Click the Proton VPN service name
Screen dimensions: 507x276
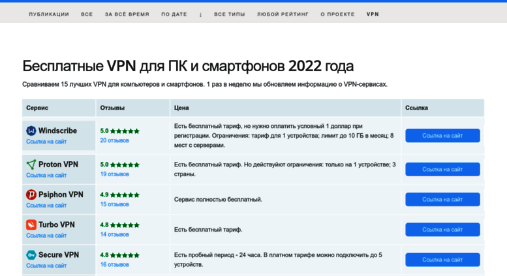coord(58,164)
